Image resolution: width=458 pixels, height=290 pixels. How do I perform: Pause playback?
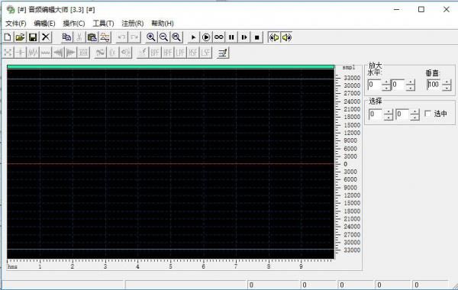pyautogui.click(x=231, y=37)
